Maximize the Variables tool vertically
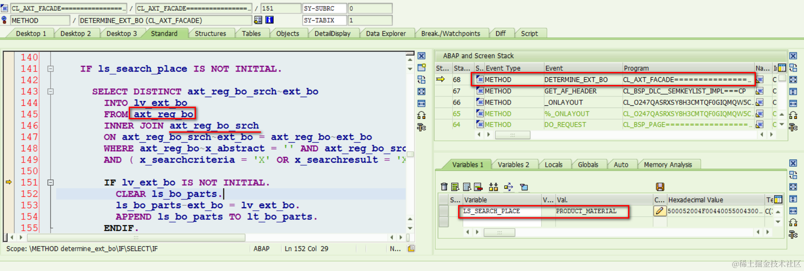804x271 pixels. coord(793,199)
